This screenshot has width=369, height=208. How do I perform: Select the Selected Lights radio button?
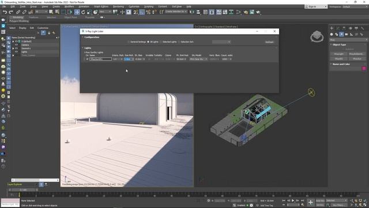(161, 42)
